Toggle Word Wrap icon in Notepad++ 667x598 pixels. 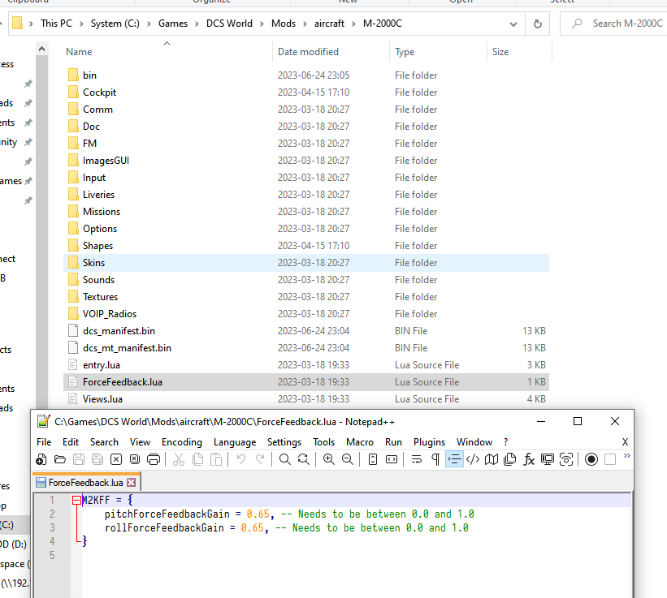pyautogui.click(x=417, y=459)
